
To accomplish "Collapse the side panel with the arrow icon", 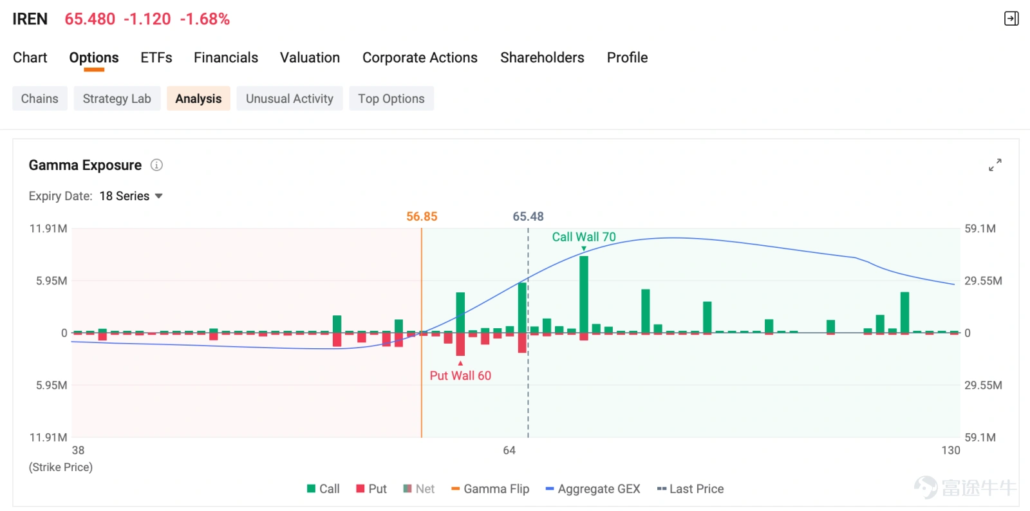I will [1011, 19].
